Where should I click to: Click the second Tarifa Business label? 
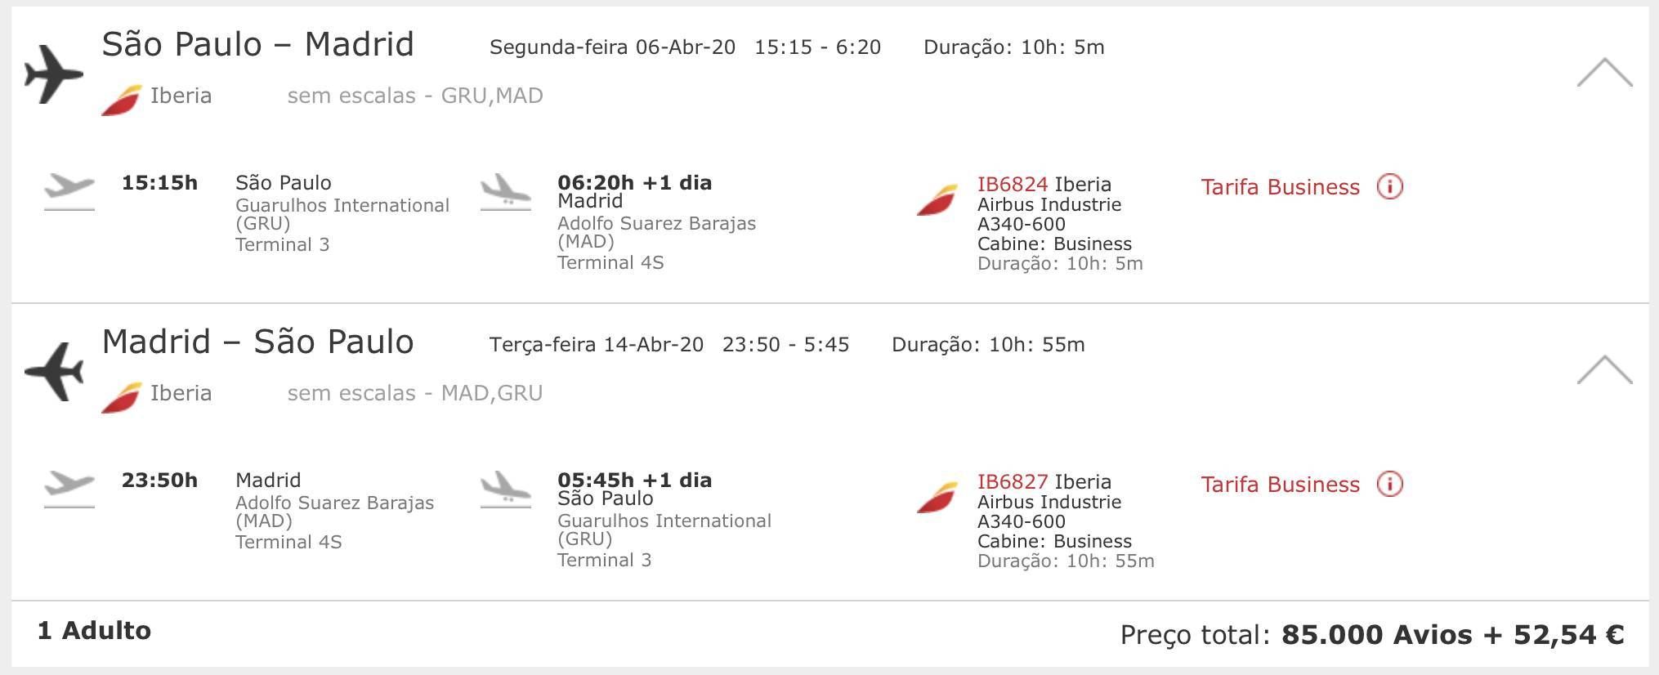coord(1280,485)
